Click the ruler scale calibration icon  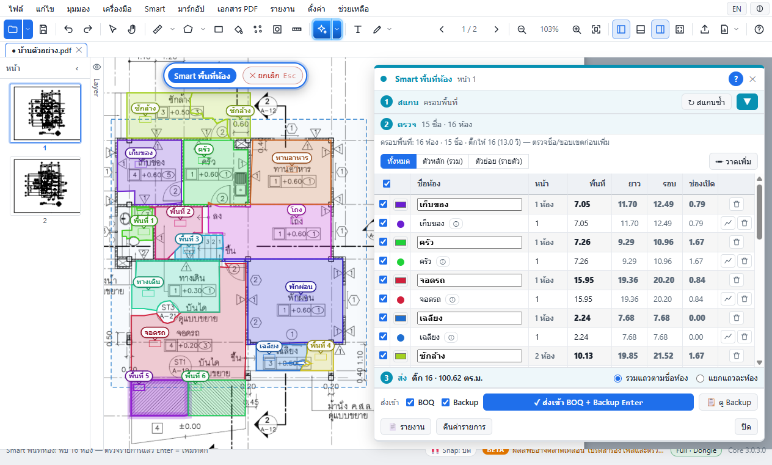(x=297, y=29)
